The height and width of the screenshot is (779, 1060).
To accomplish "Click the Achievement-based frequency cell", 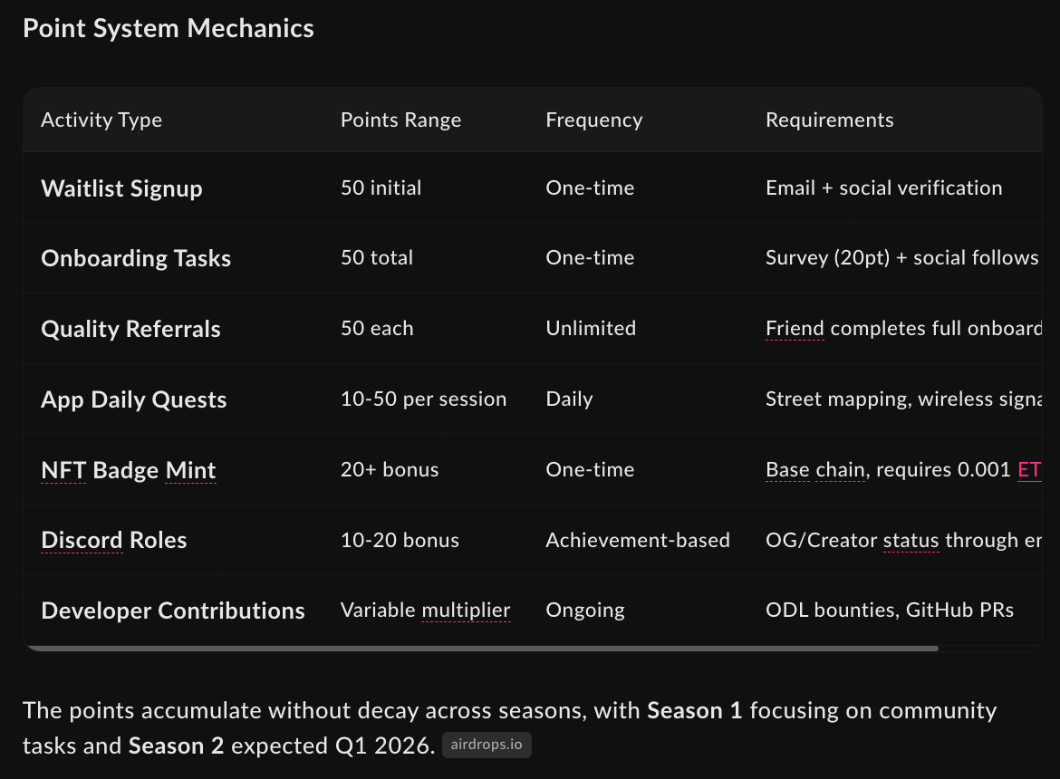I will pyautogui.click(x=637, y=540).
